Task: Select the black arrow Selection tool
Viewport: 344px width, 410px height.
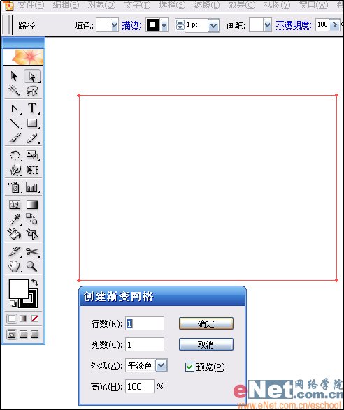Action: 14,76
